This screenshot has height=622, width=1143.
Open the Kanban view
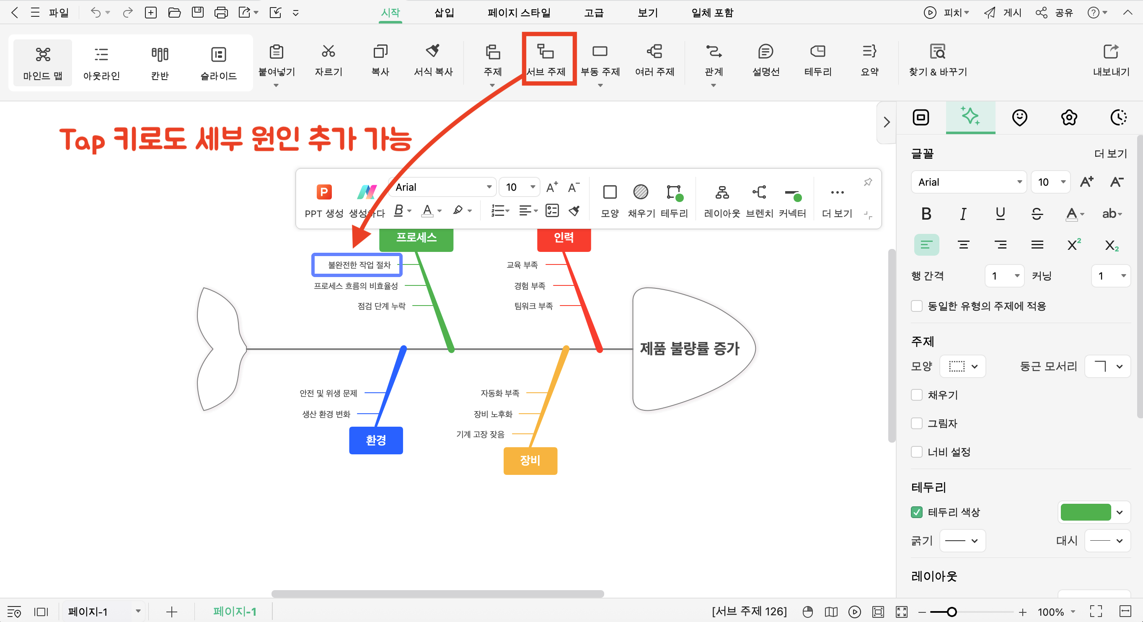[160, 63]
